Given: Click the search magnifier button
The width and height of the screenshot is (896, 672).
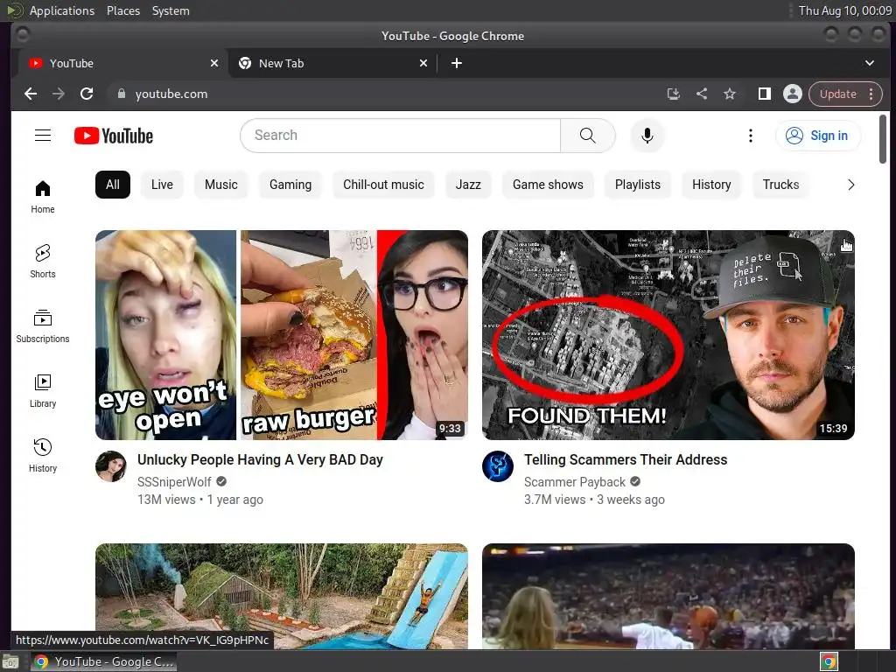Looking at the screenshot, I should point(587,136).
